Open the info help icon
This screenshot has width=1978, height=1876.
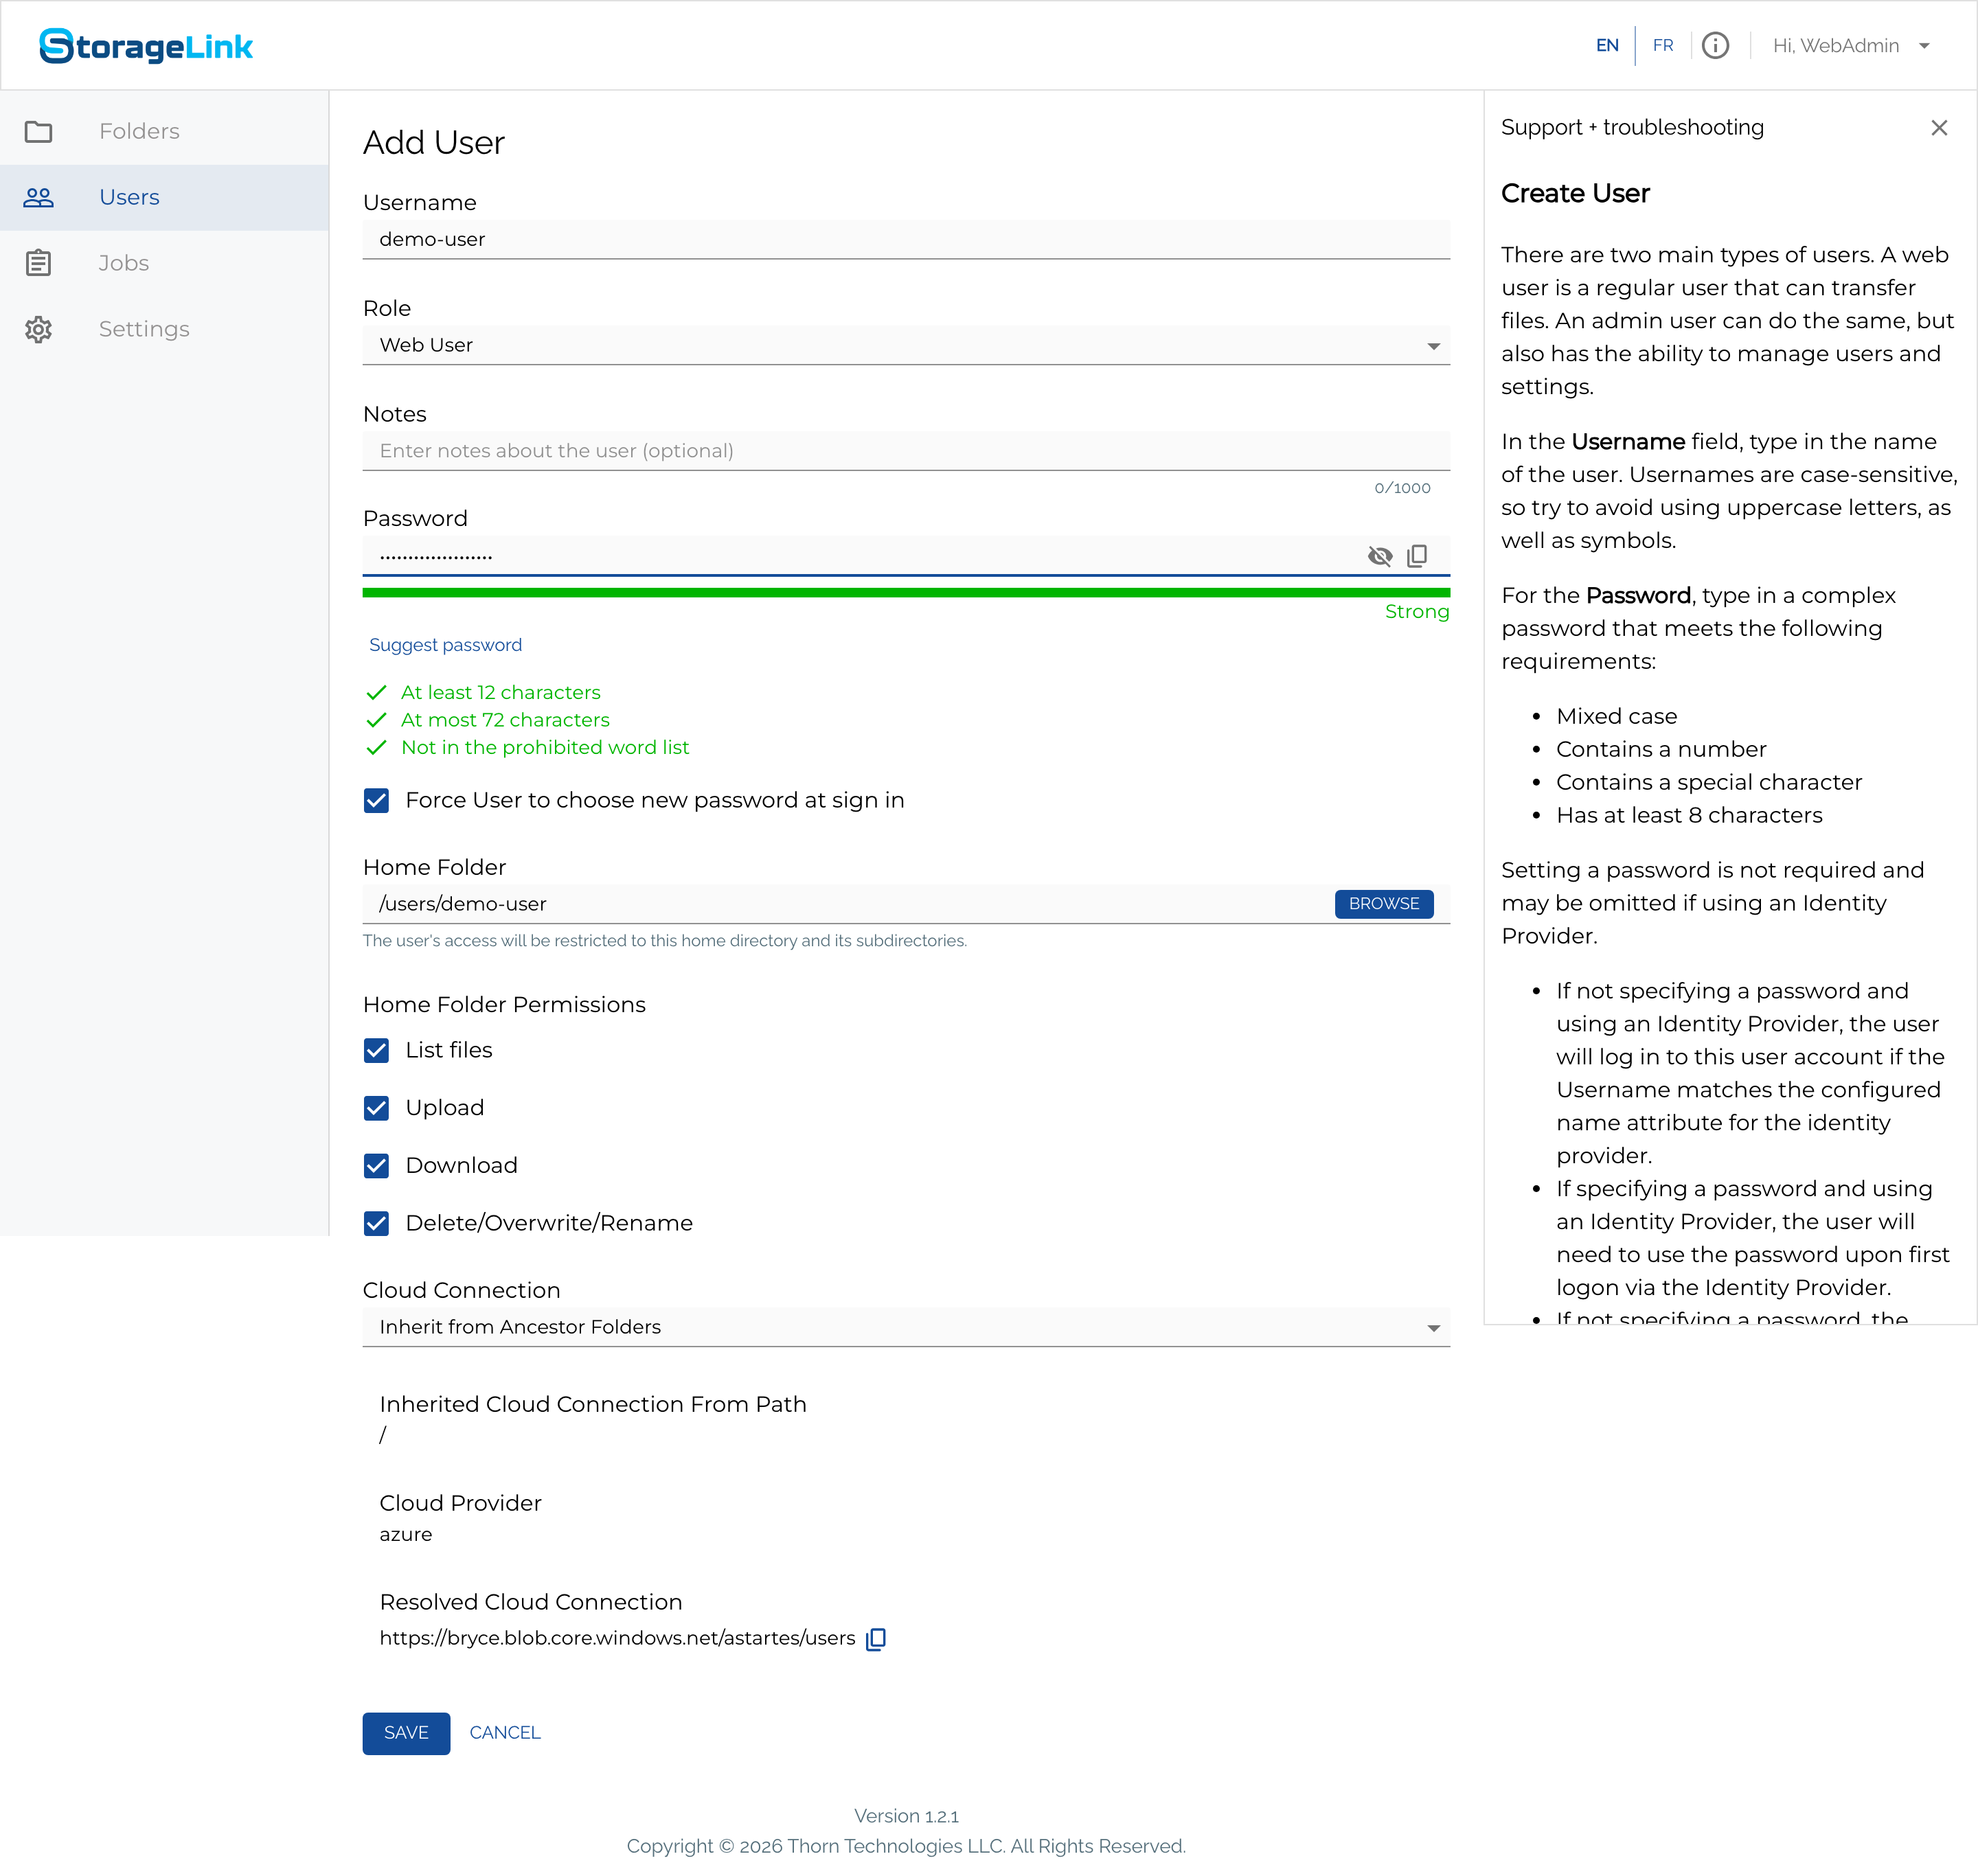coord(1715,46)
